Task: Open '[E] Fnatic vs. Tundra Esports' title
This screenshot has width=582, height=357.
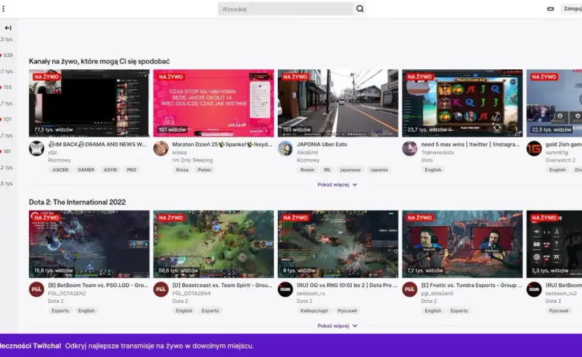Action: [x=472, y=286]
